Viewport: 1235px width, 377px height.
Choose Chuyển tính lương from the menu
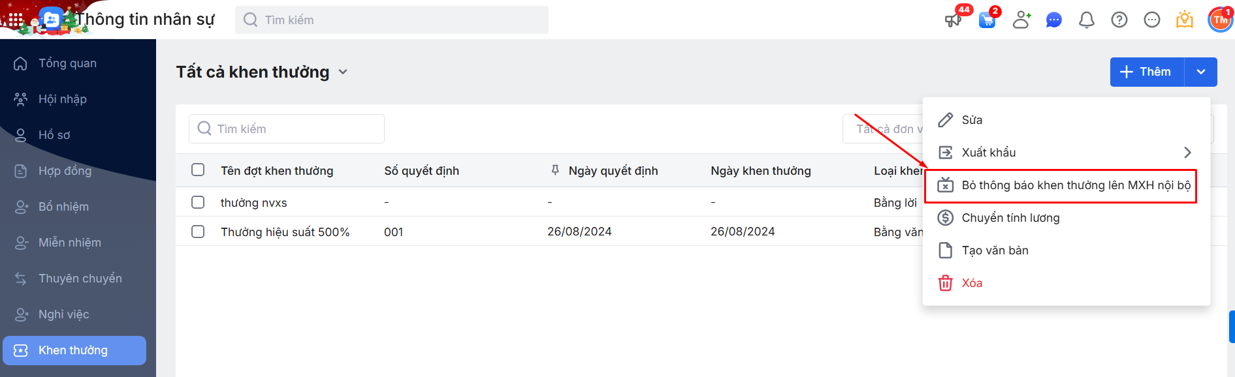(x=1066, y=218)
